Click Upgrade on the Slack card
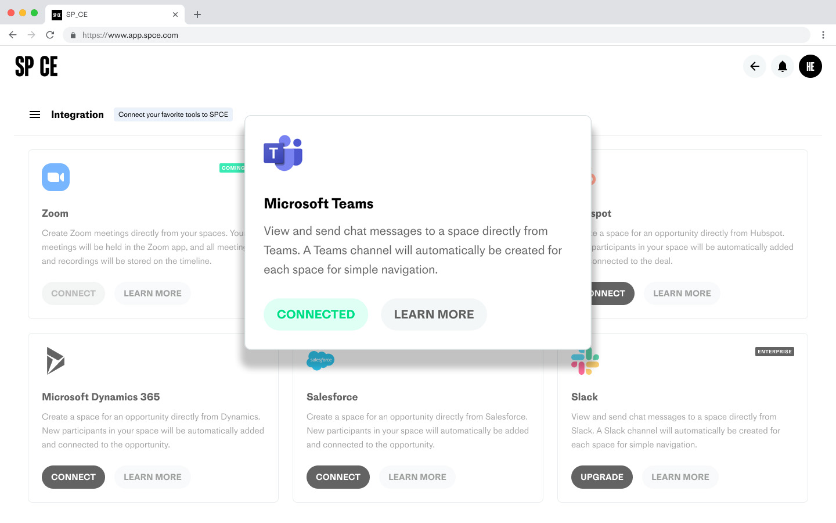 601,477
